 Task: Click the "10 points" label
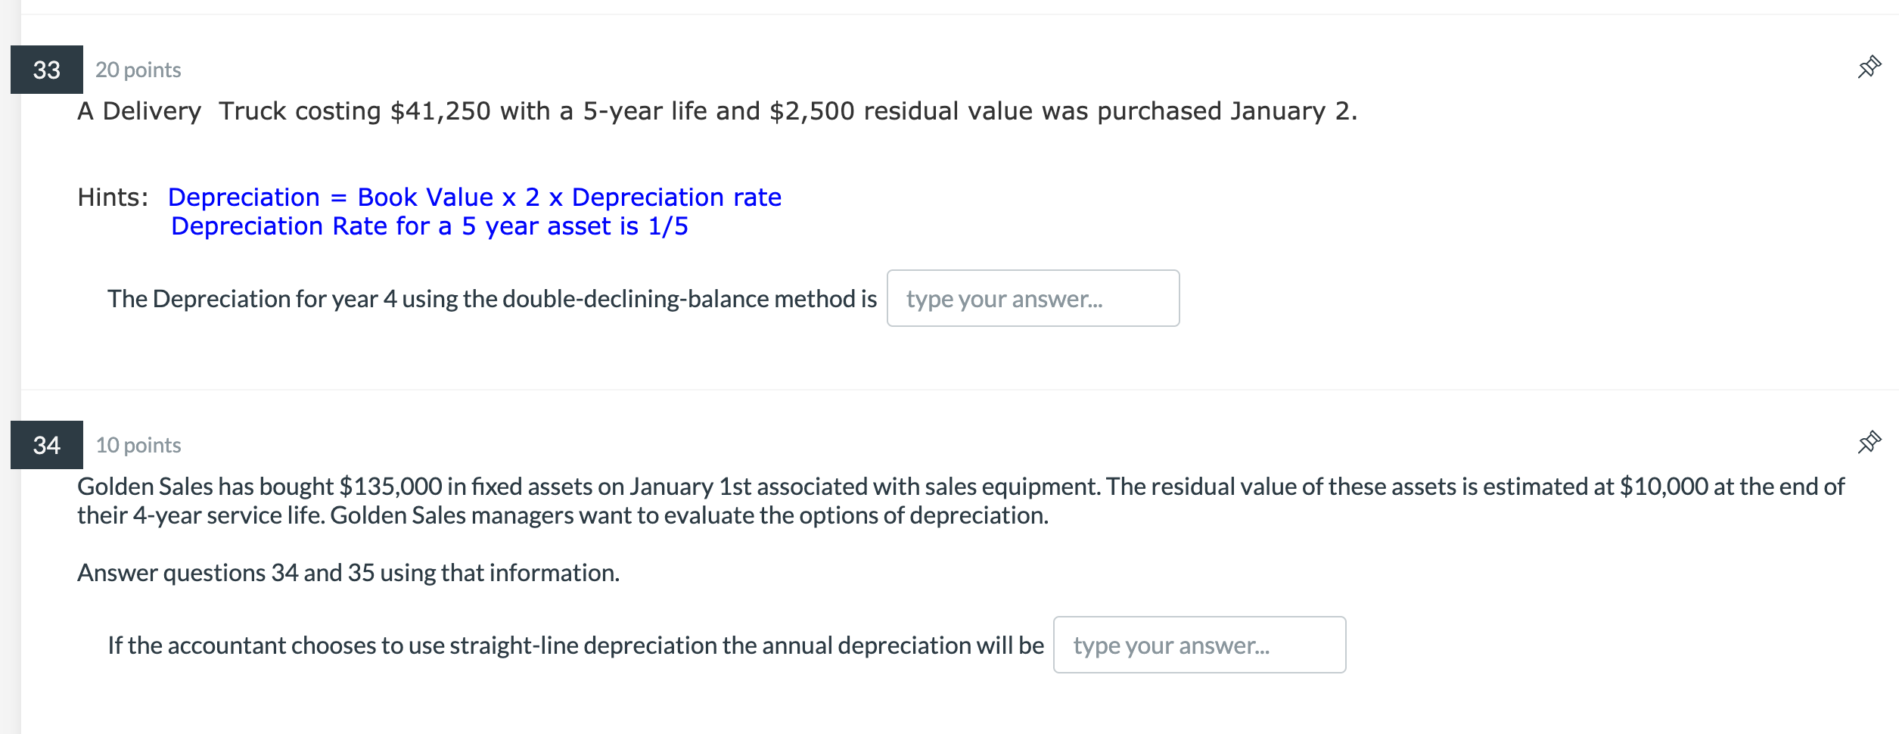coord(138,446)
